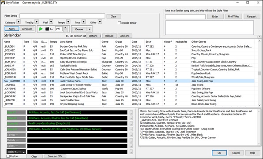Increase tempo with the plus stepper
The image size is (263, 159).
click(x=65, y=27)
